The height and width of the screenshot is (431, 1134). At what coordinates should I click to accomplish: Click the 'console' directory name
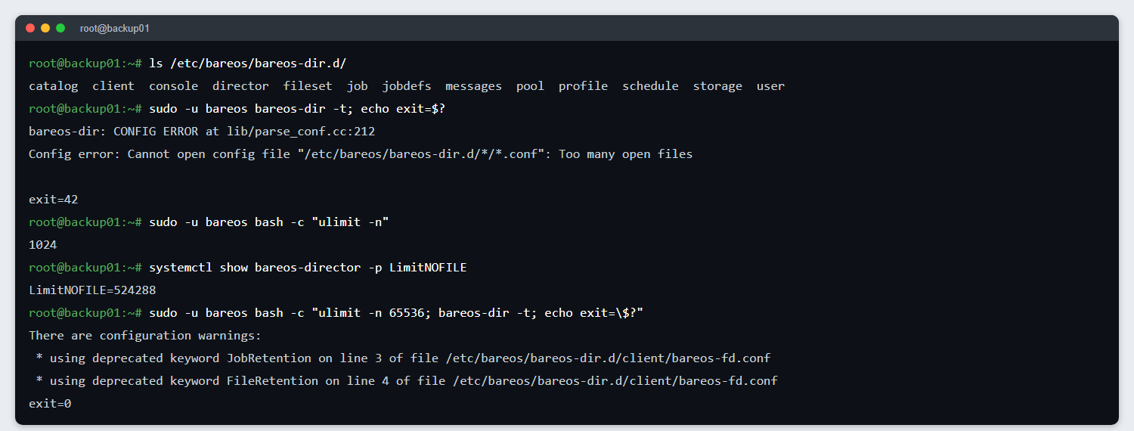[x=173, y=86]
